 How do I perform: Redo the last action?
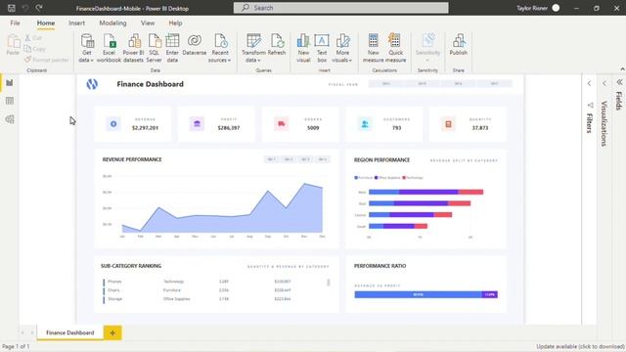click(x=39, y=8)
